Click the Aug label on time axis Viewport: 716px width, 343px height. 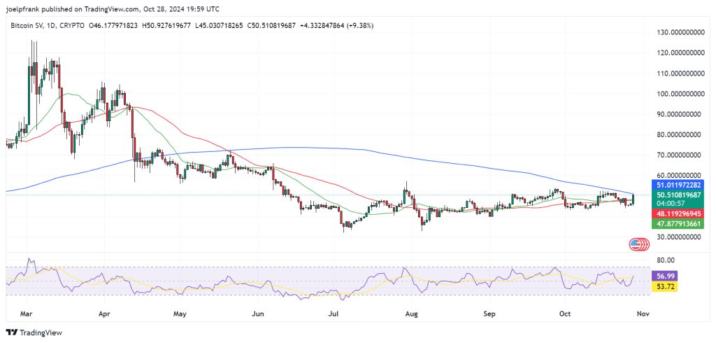[413, 314]
